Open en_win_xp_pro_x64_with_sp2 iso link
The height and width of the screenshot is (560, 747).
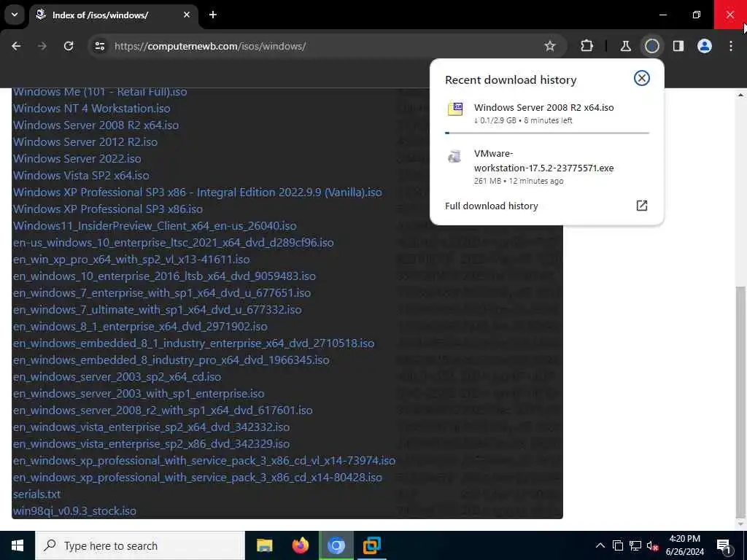[x=131, y=260]
